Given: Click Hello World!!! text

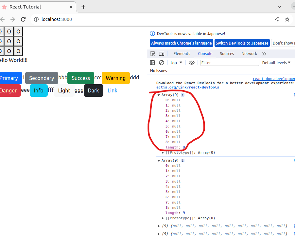Looking at the screenshot, I should point(13,60).
